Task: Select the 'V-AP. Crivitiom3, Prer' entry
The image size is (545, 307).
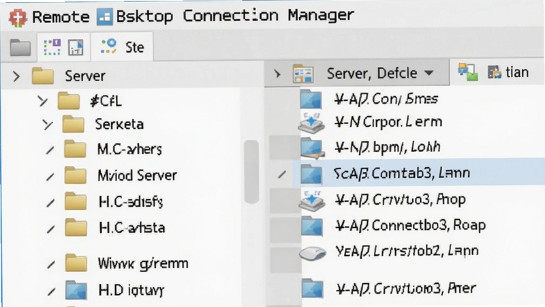Action: coord(406,288)
